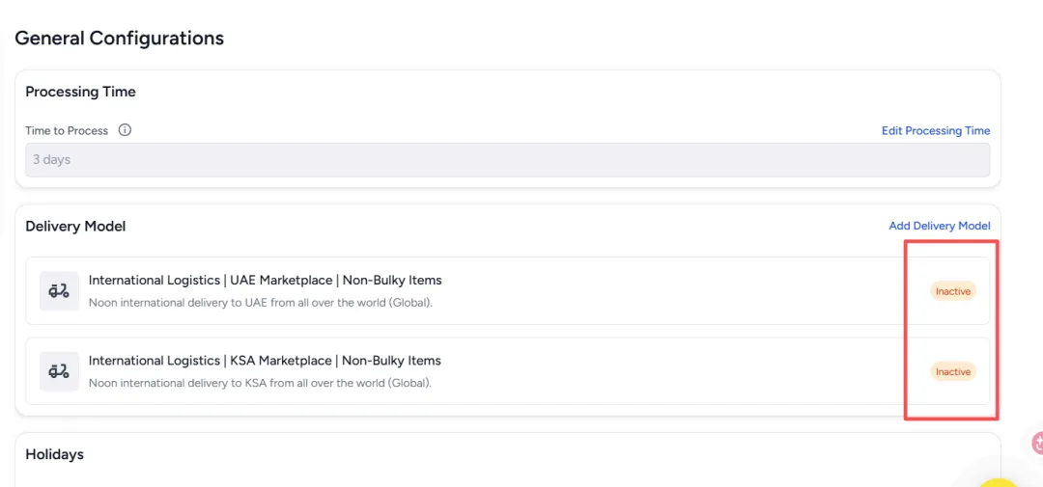Image resolution: width=1043 pixels, height=487 pixels.
Task: Open Edit Processing Time link
Action: pyautogui.click(x=936, y=130)
